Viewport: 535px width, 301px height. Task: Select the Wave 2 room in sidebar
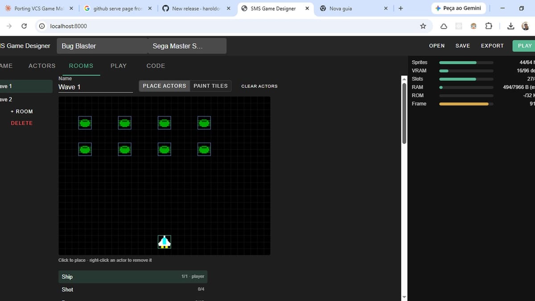(26, 99)
